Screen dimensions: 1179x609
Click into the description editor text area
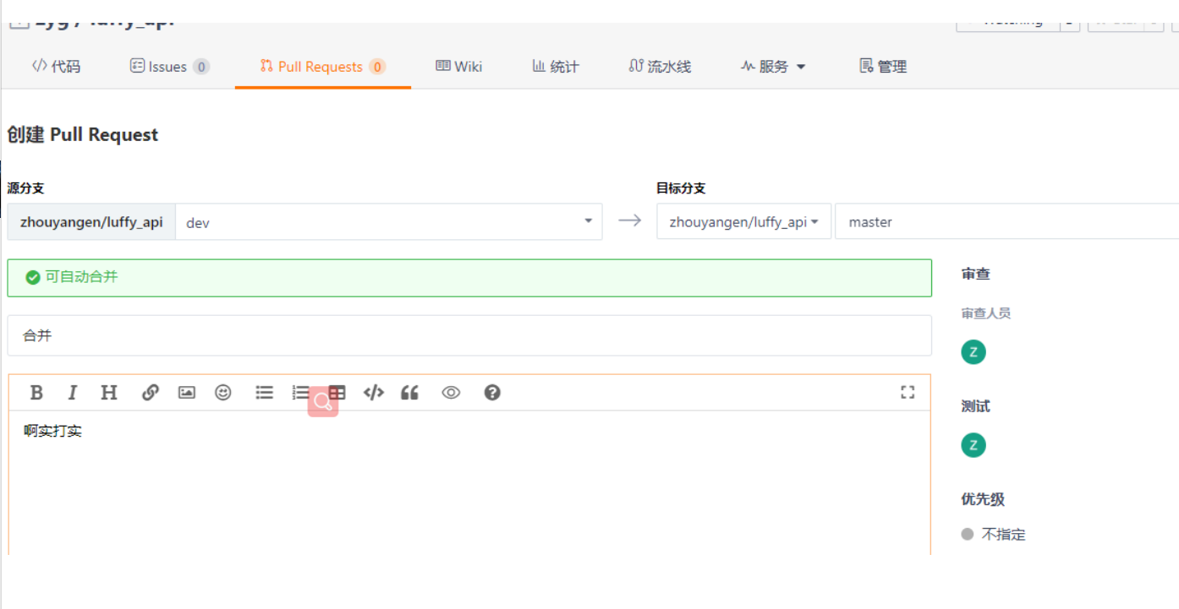(x=469, y=482)
